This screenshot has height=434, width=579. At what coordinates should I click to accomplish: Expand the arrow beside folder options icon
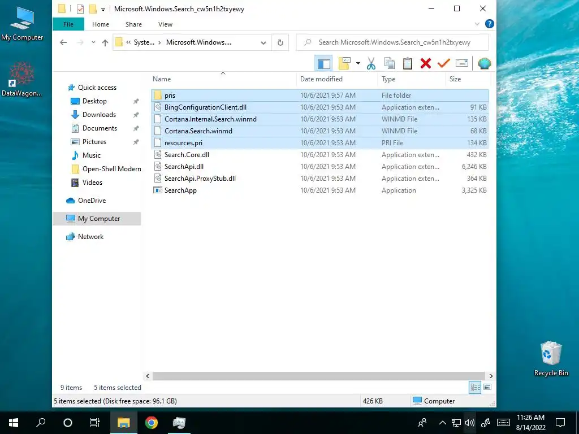(x=358, y=63)
